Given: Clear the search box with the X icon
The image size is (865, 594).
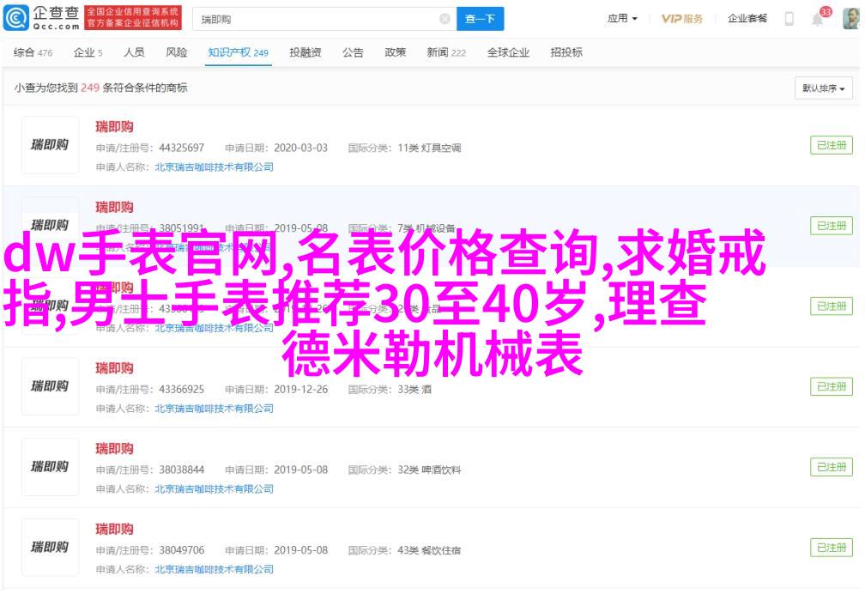Looking at the screenshot, I should tap(445, 20).
